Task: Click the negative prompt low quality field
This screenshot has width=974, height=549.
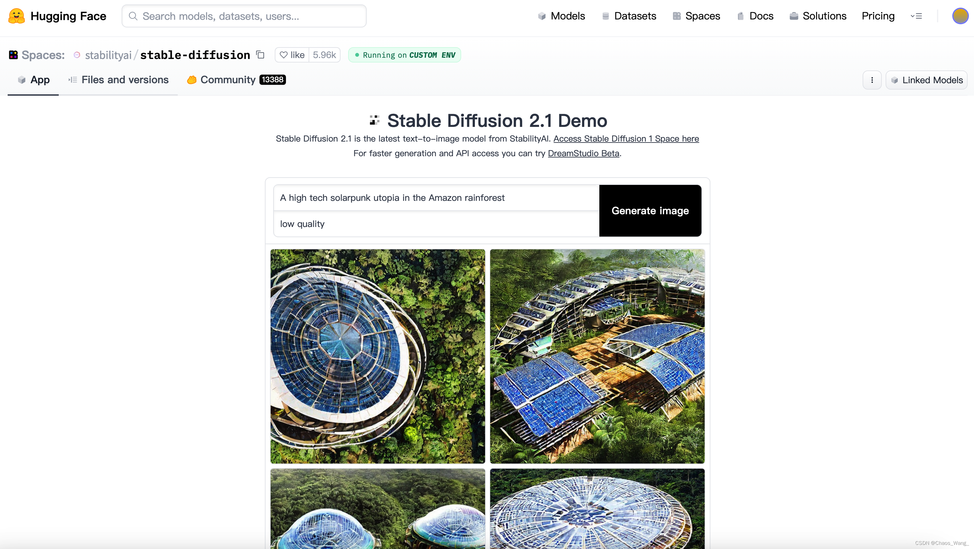Action: point(436,224)
